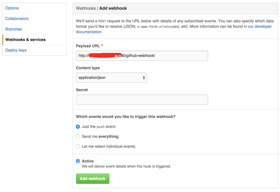
Task: Click the Webhooks breadcrumb link
Action: [x=86, y=8]
